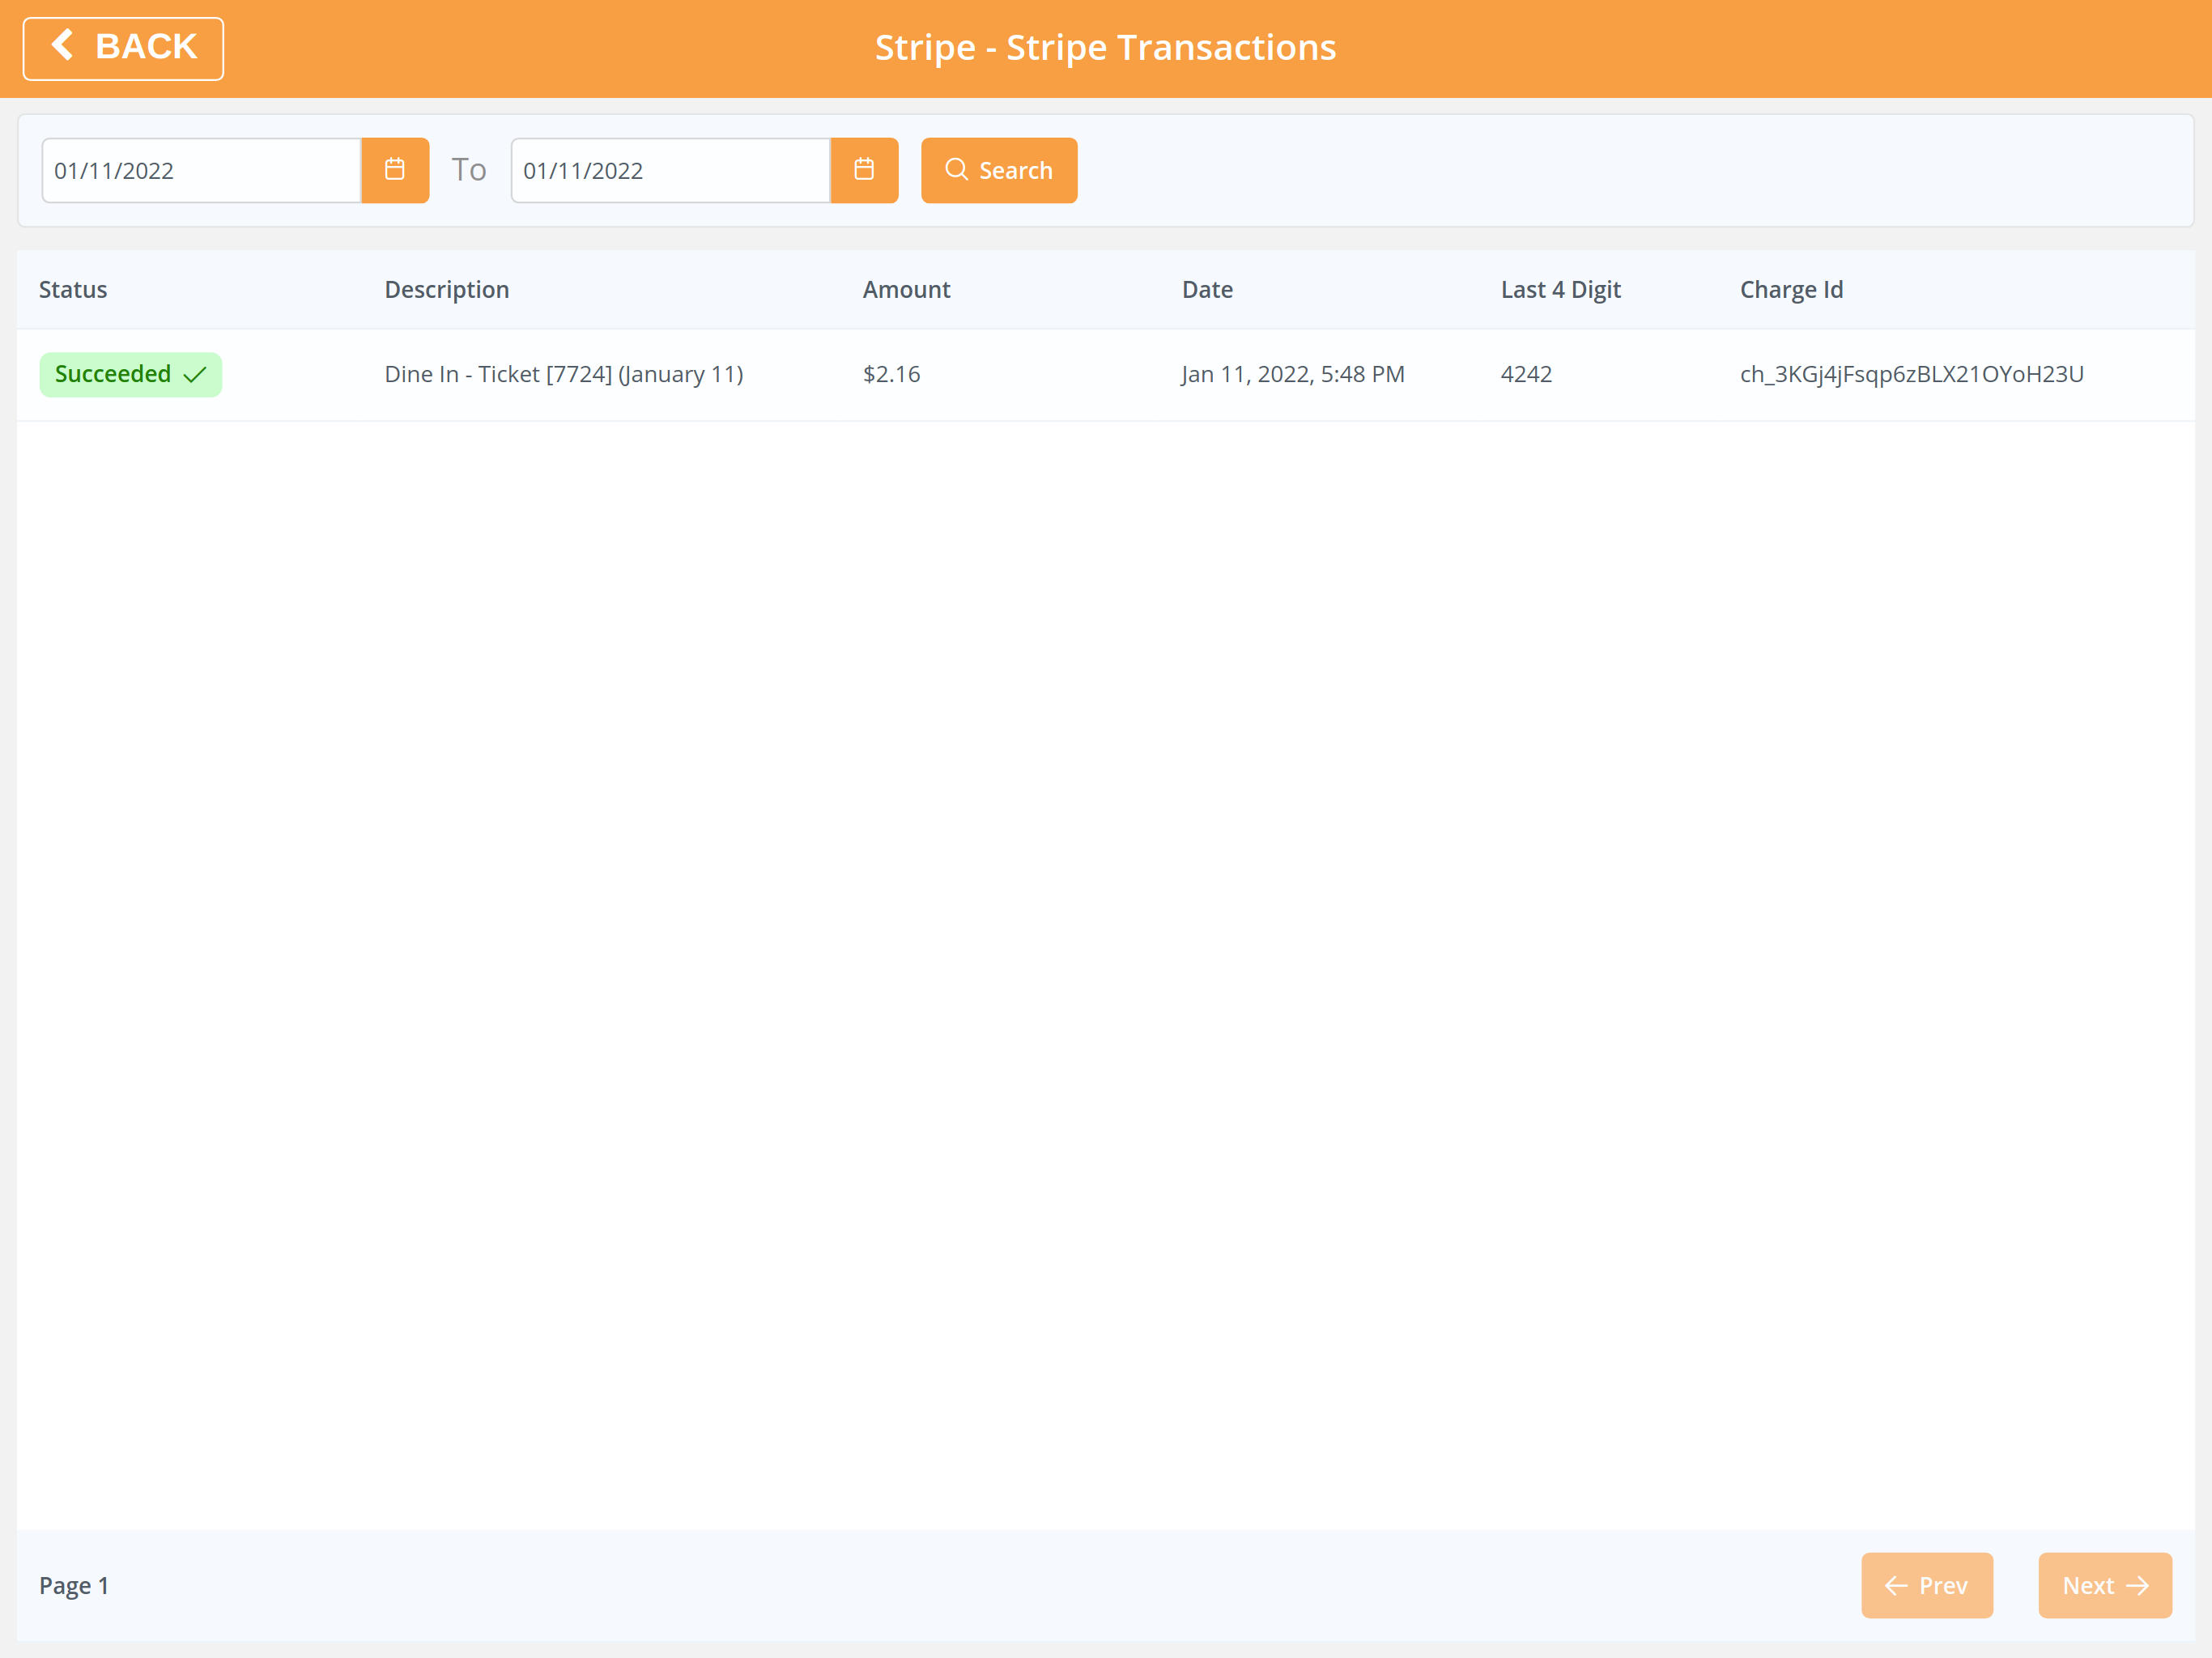The height and width of the screenshot is (1658, 2212).
Task: Click the Jan 11, 2022, 5:48 PM date
Action: coord(1293,374)
